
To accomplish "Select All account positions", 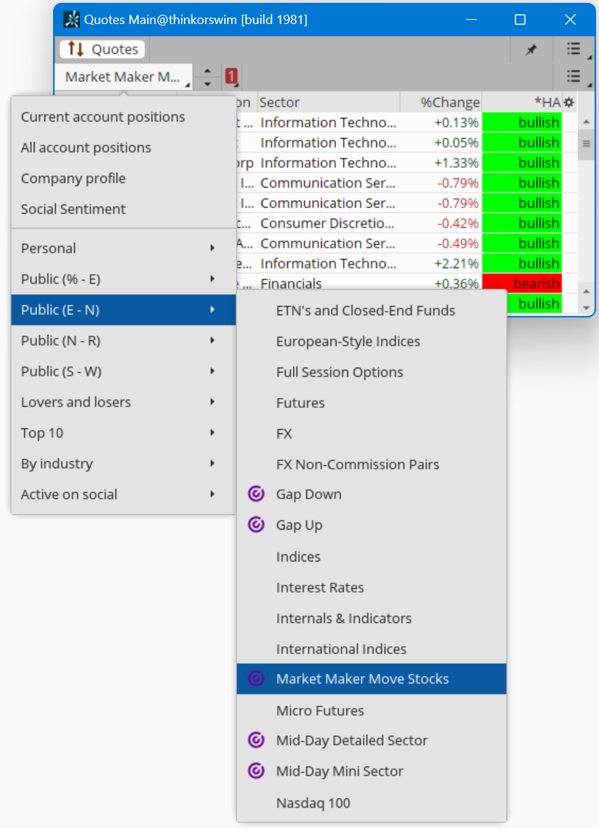I will (x=123, y=147).
